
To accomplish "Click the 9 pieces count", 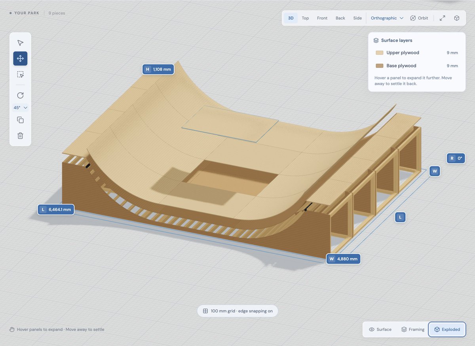I will pyautogui.click(x=57, y=13).
